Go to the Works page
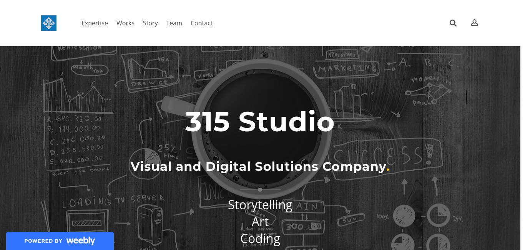The image size is (525, 250). pos(125,23)
